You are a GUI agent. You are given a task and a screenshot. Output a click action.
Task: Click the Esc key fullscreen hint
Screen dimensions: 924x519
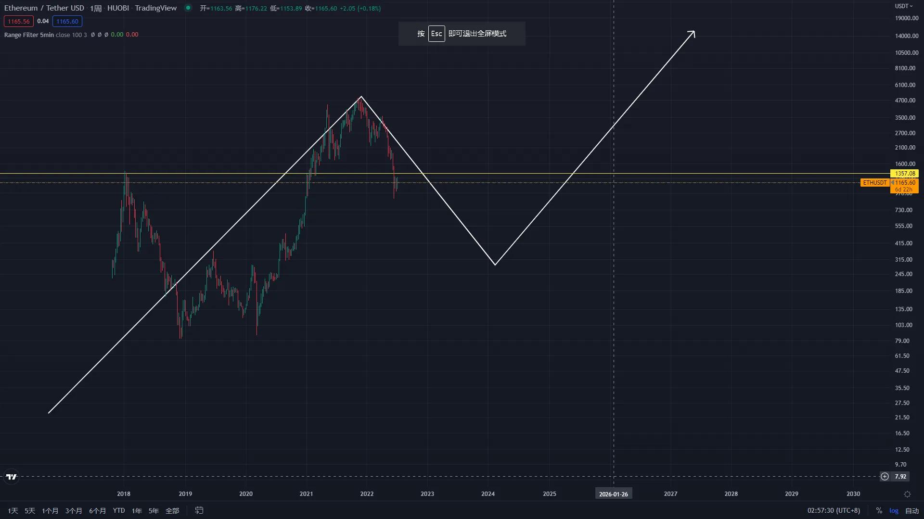point(436,34)
